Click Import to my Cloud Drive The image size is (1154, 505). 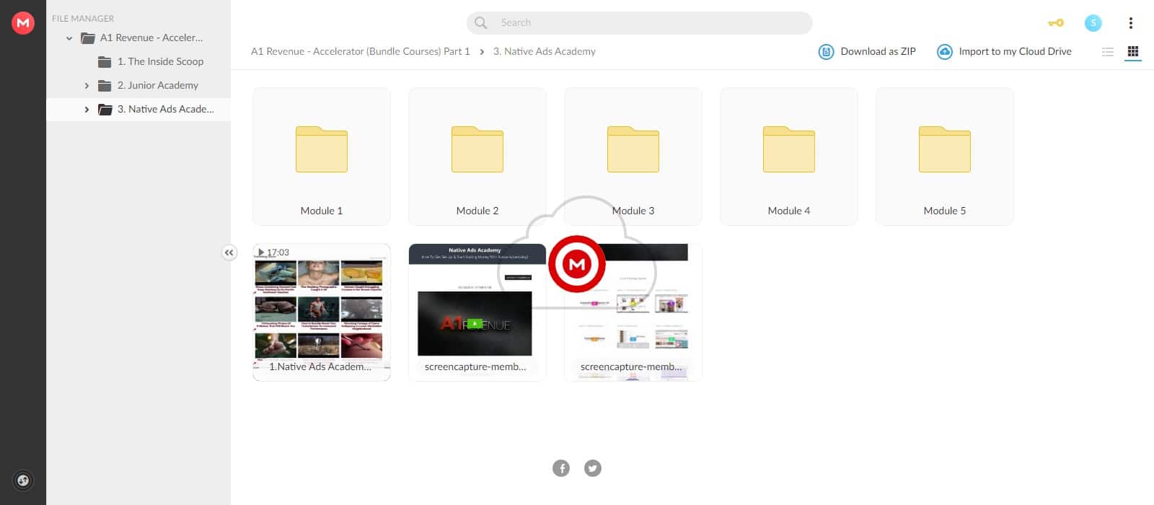coord(1004,52)
